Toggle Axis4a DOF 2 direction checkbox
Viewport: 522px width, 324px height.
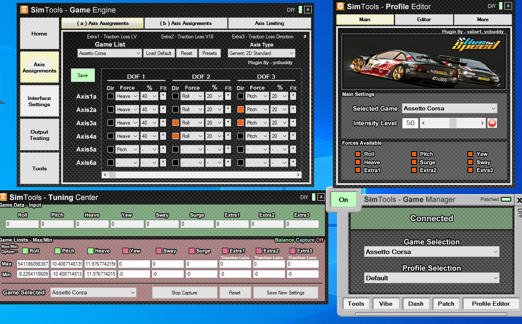[x=175, y=136]
